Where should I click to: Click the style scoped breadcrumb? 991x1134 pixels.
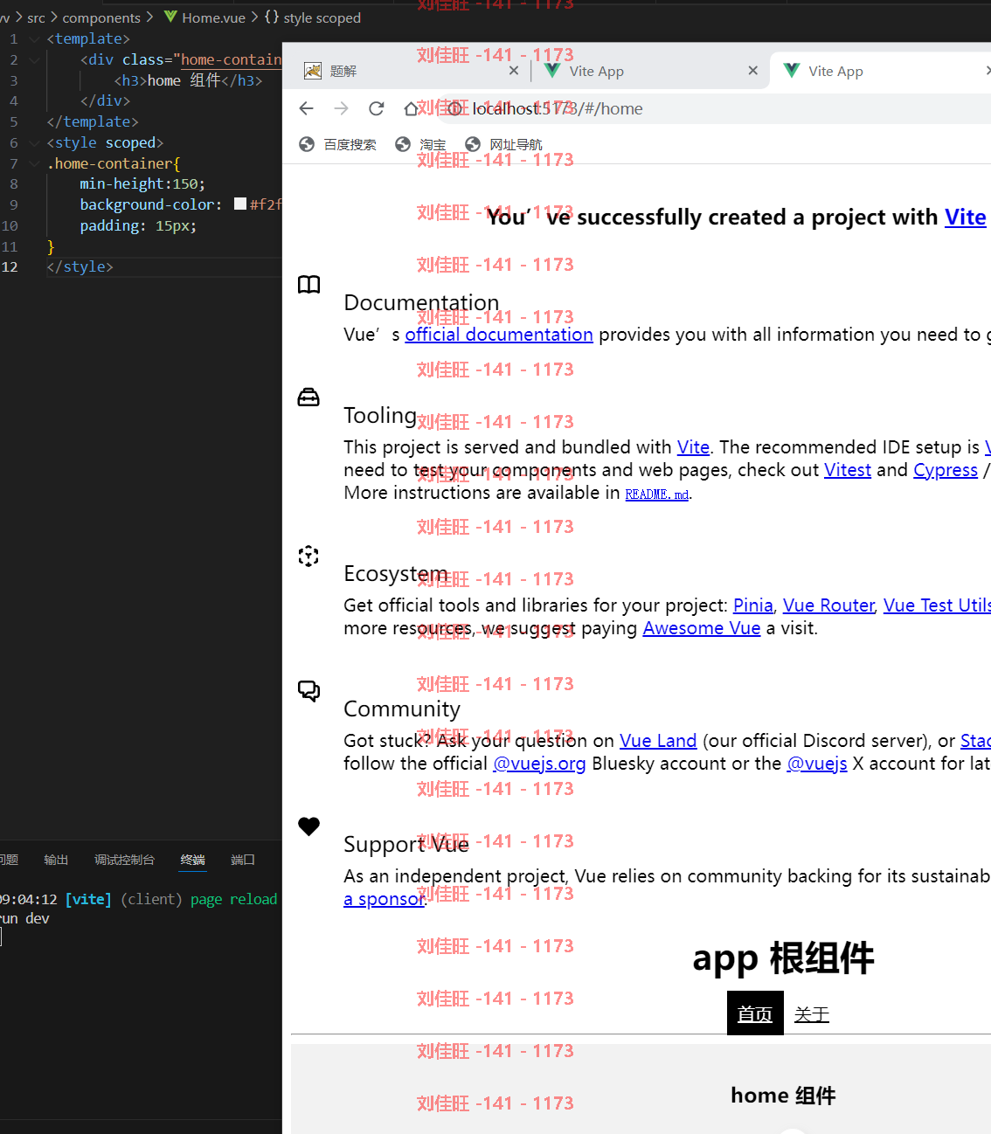(312, 17)
